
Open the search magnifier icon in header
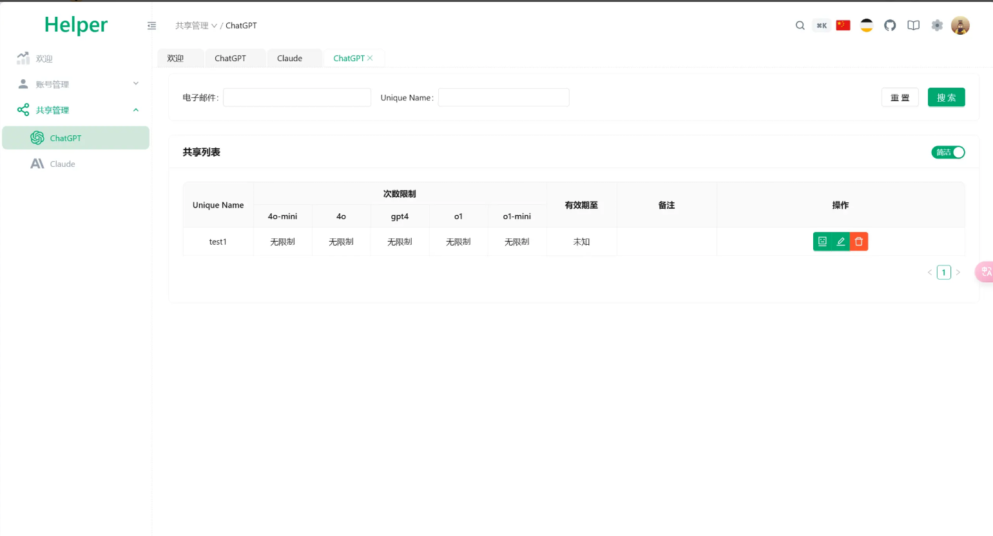800,26
